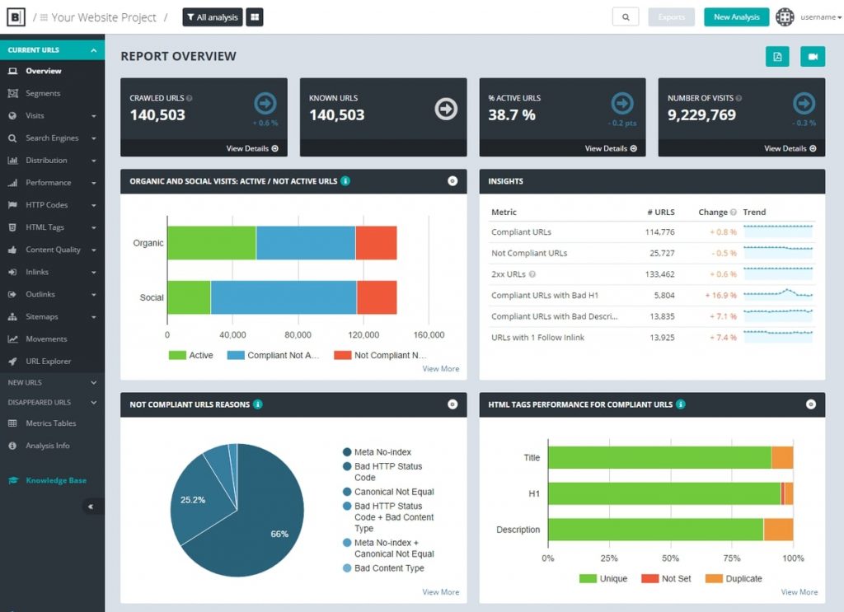Expand the Visits sidebar submenu
This screenshot has height=612, width=844.
94,116
